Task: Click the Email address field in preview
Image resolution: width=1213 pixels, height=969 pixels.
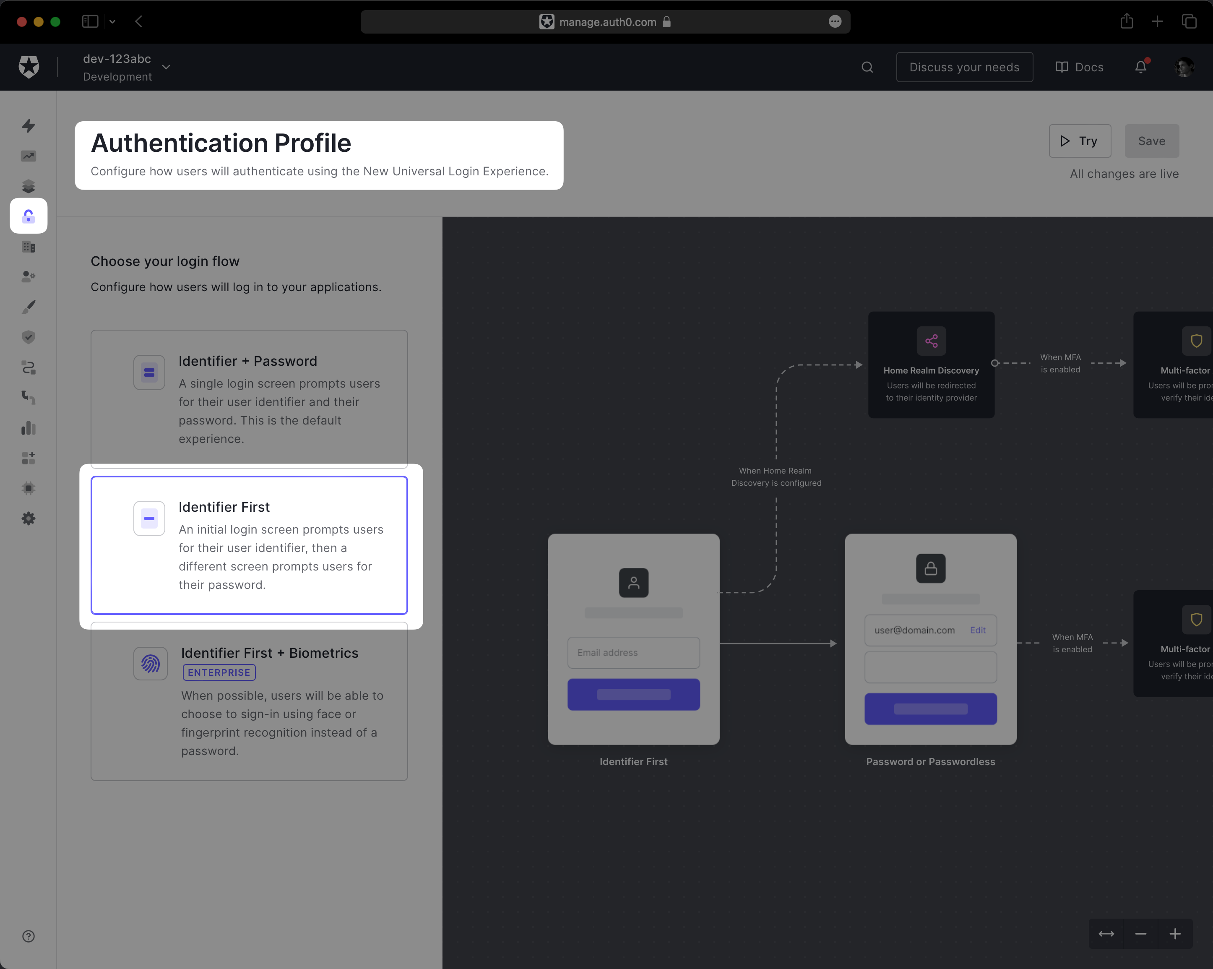Action: pyautogui.click(x=633, y=653)
